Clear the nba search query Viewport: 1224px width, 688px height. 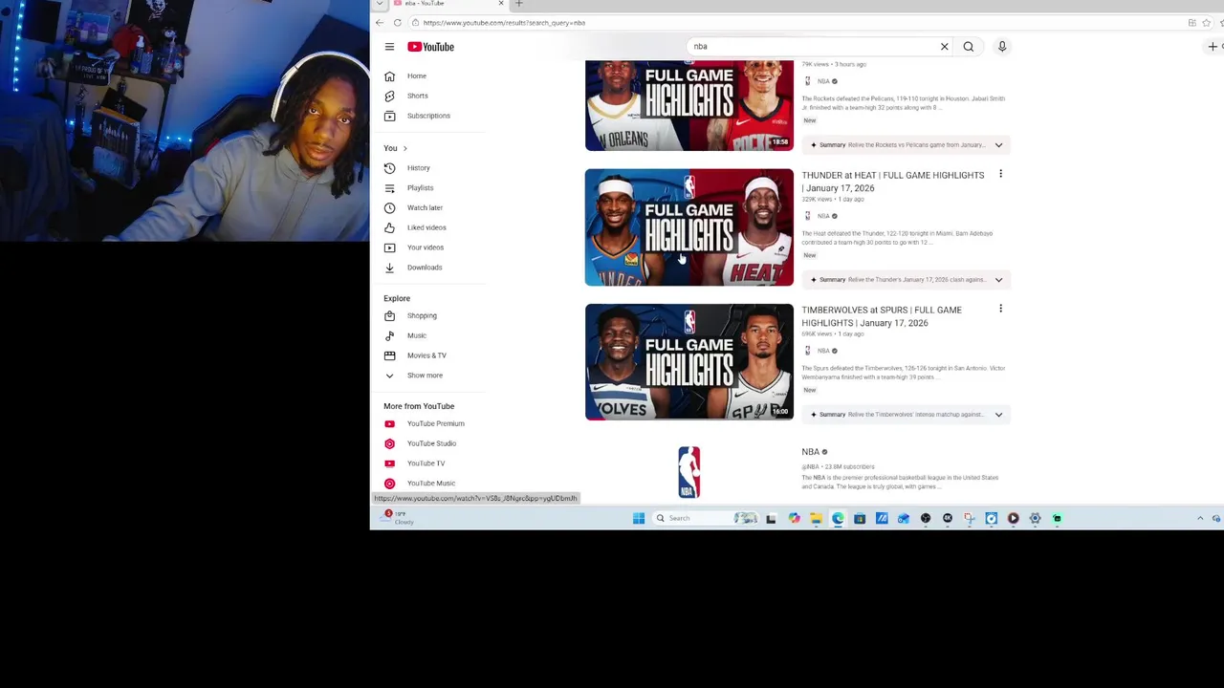point(944,46)
